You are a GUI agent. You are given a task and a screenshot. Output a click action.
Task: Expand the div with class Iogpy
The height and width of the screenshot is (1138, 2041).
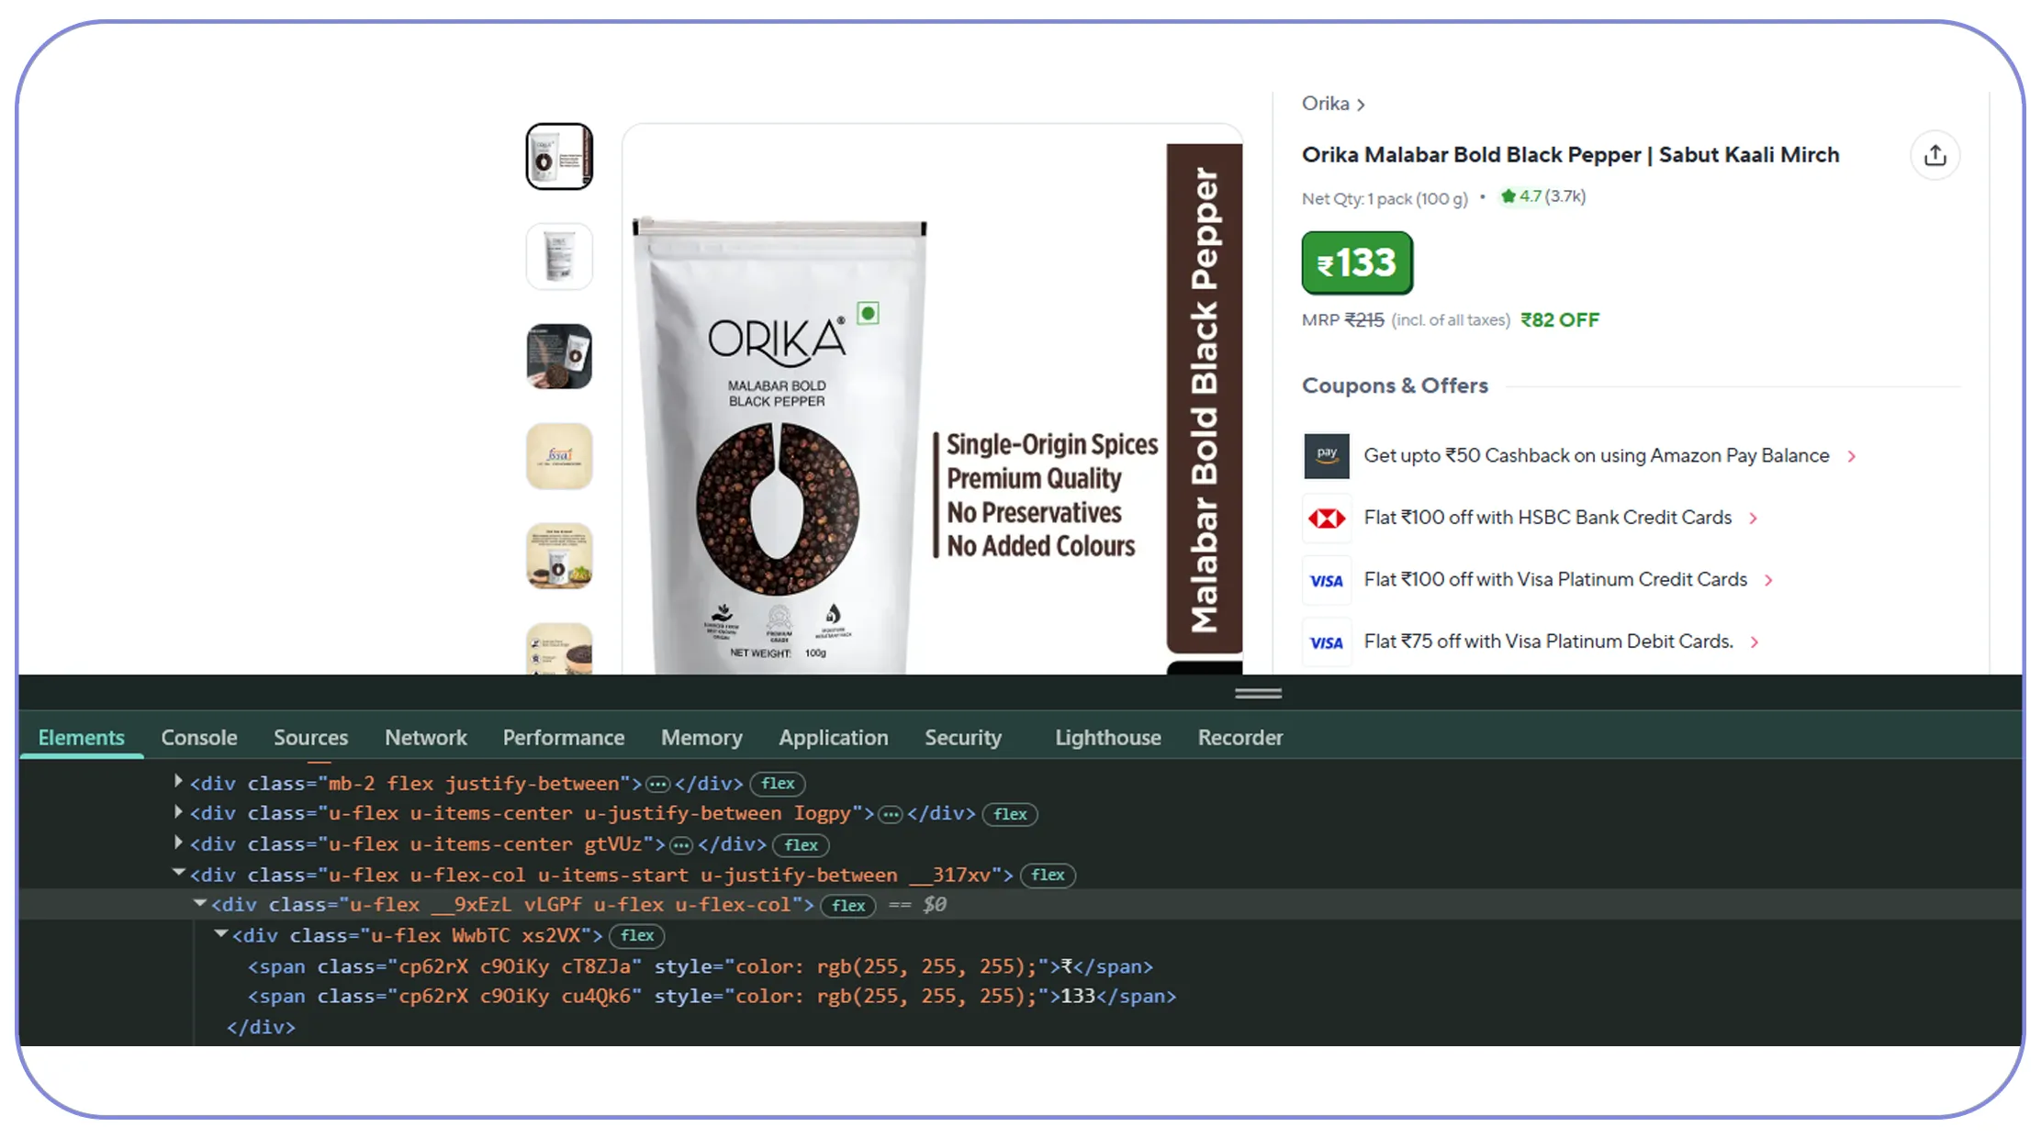pyautogui.click(x=178, y=812)
